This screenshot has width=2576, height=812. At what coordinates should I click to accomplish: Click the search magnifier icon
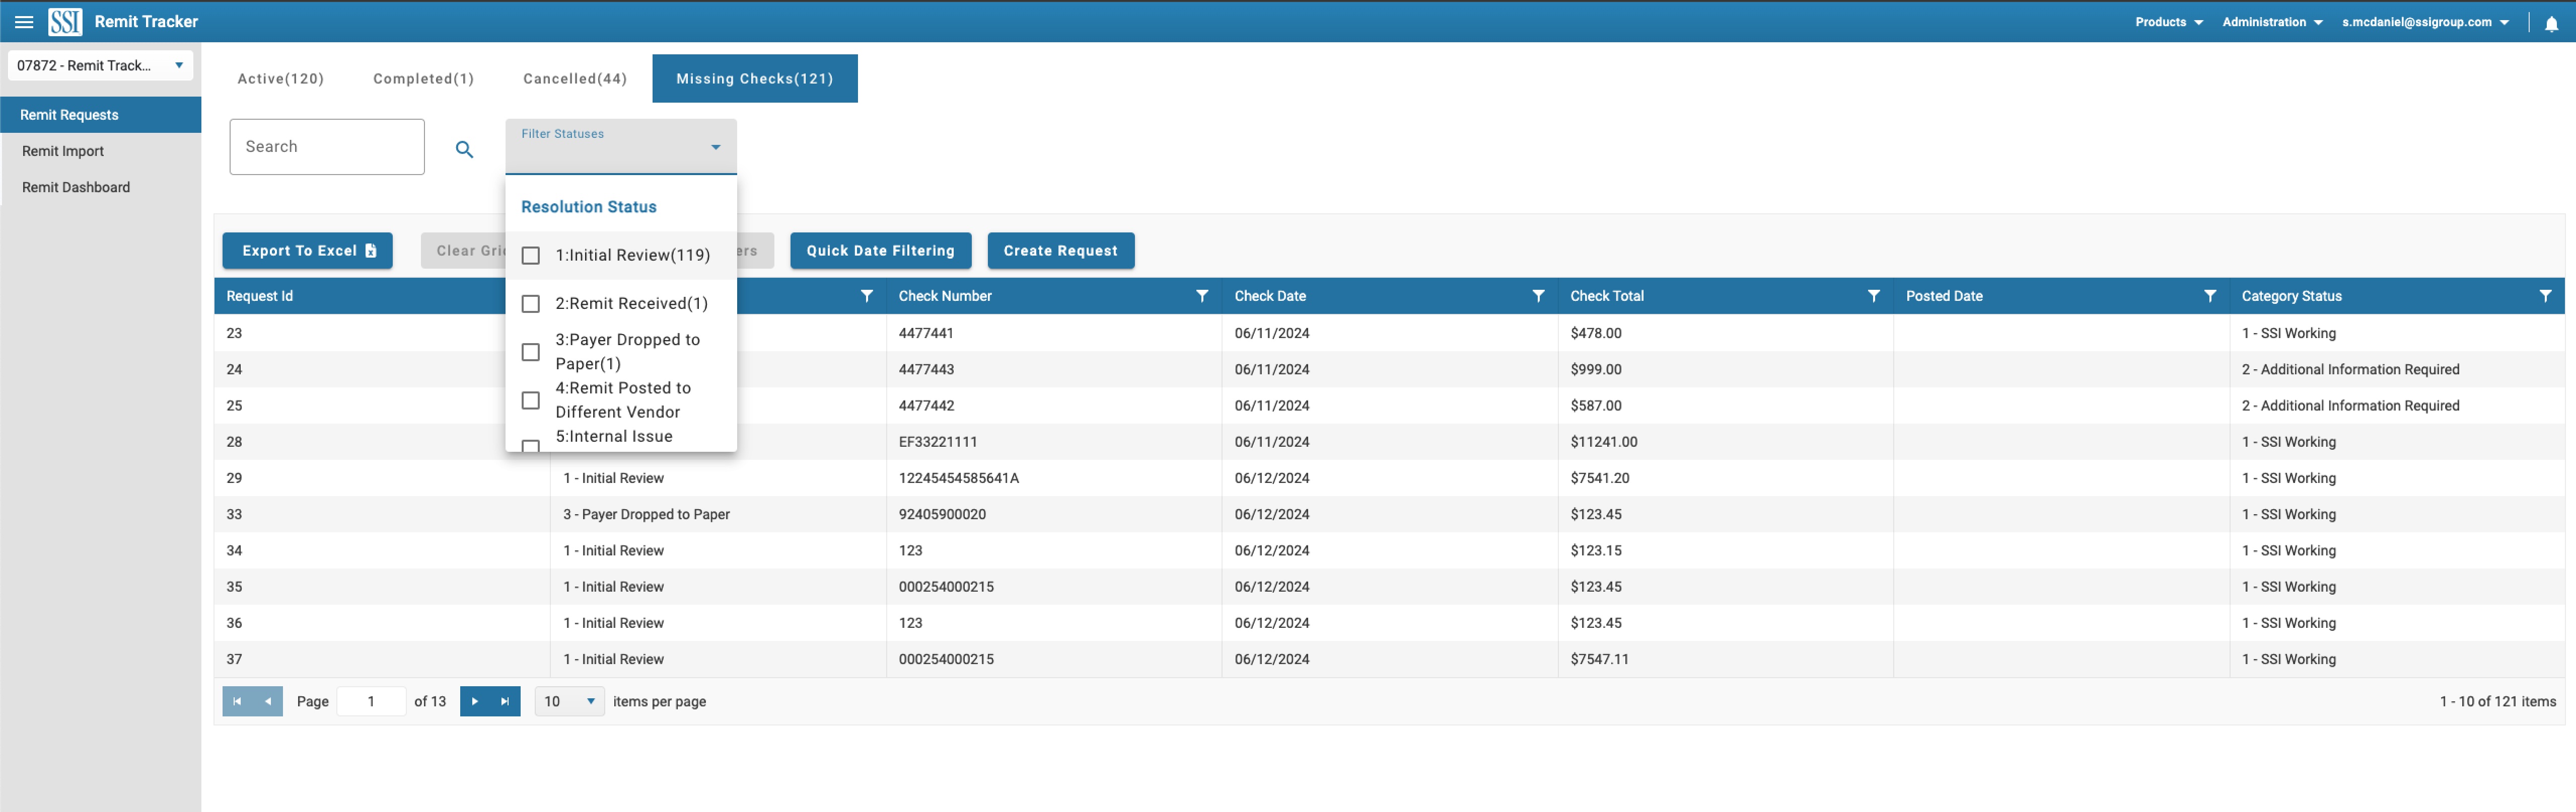(464, 149)
